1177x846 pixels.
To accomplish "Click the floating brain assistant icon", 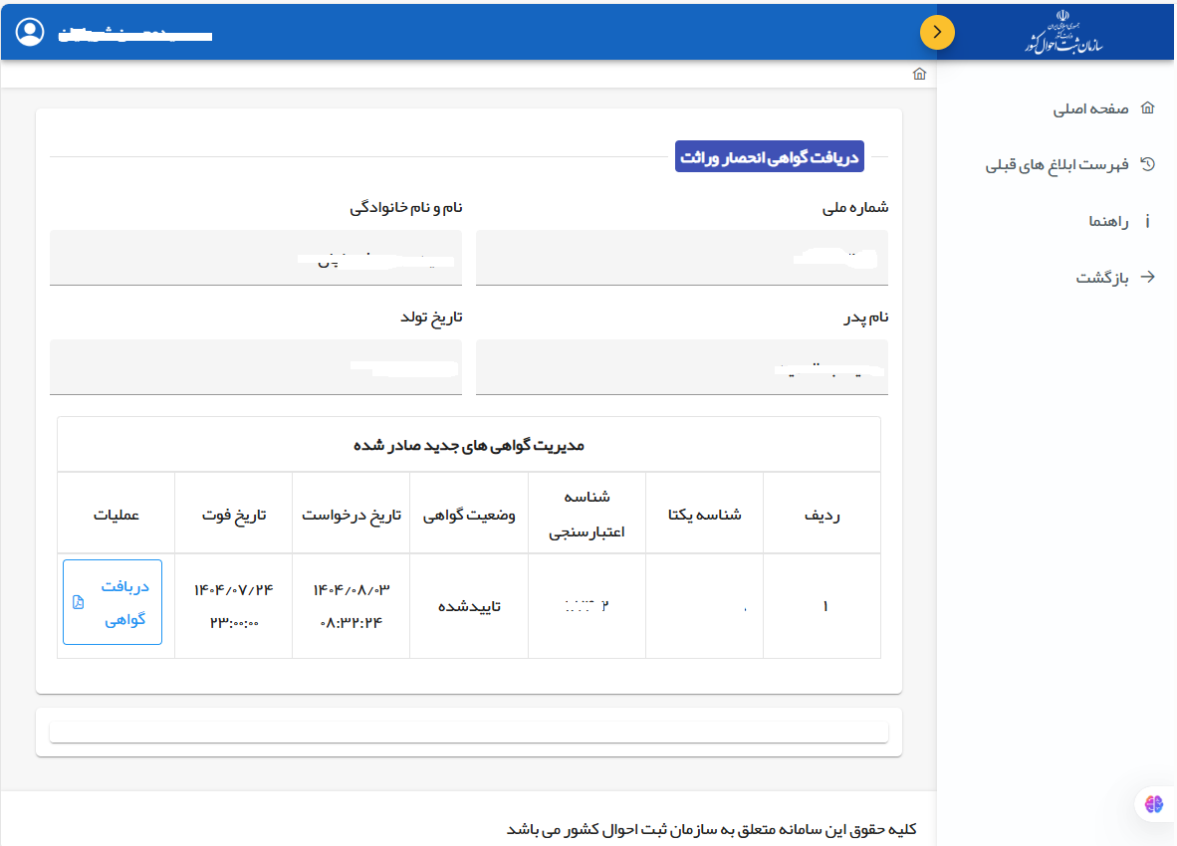I will pos(1154,804).
